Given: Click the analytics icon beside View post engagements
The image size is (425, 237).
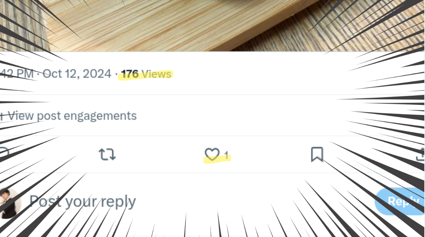Looking at the screenshot, I should pyautogui.click(x=2, y=115).
